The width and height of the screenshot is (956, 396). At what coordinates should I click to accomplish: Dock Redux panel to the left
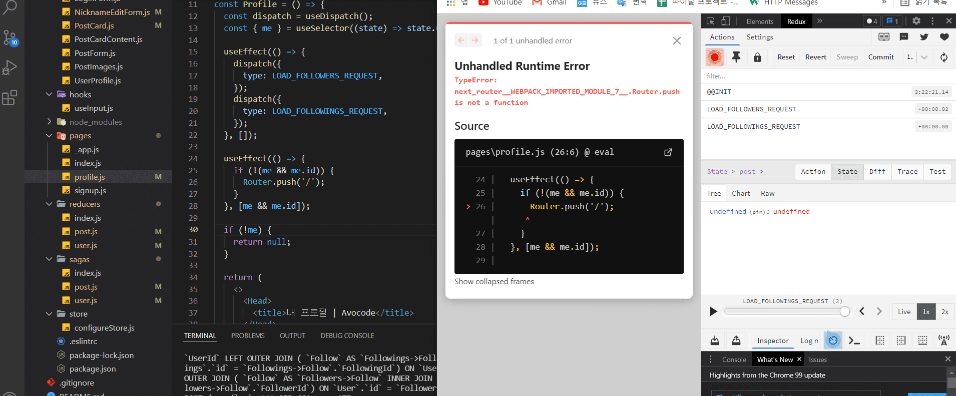coord(880,341)
